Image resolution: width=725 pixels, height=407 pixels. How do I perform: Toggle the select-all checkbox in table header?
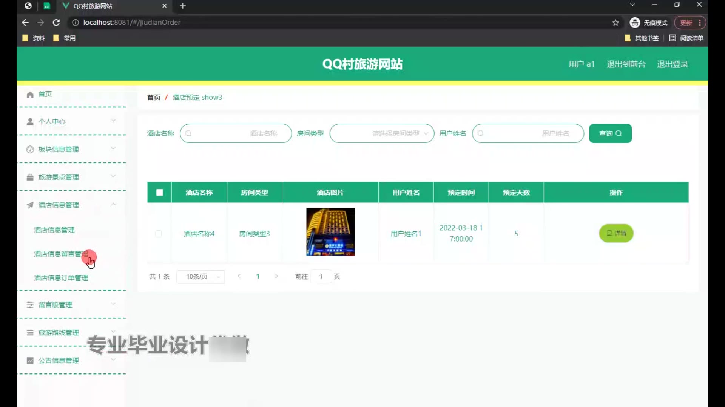tap(160, 193)
